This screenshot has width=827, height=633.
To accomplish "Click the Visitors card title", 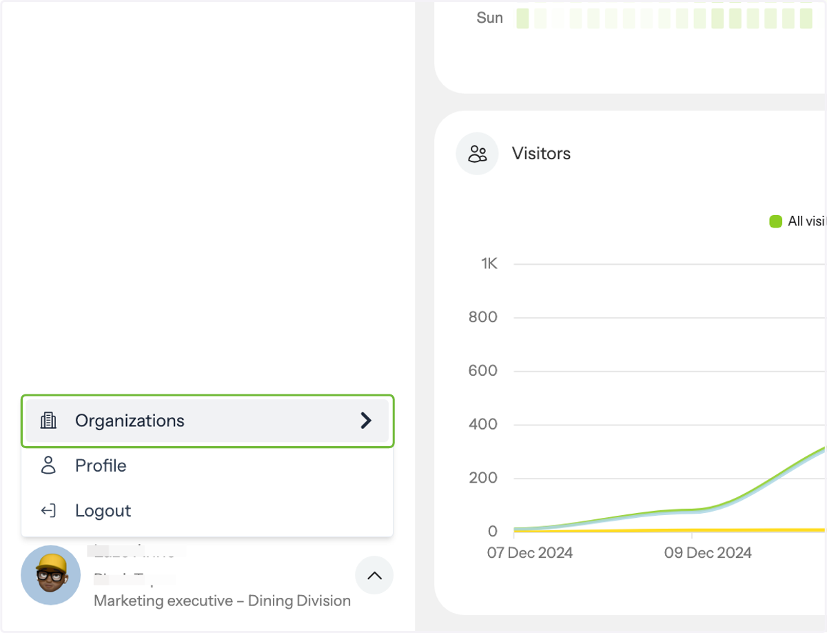I will pyautogui.click(x=541, y=153).
